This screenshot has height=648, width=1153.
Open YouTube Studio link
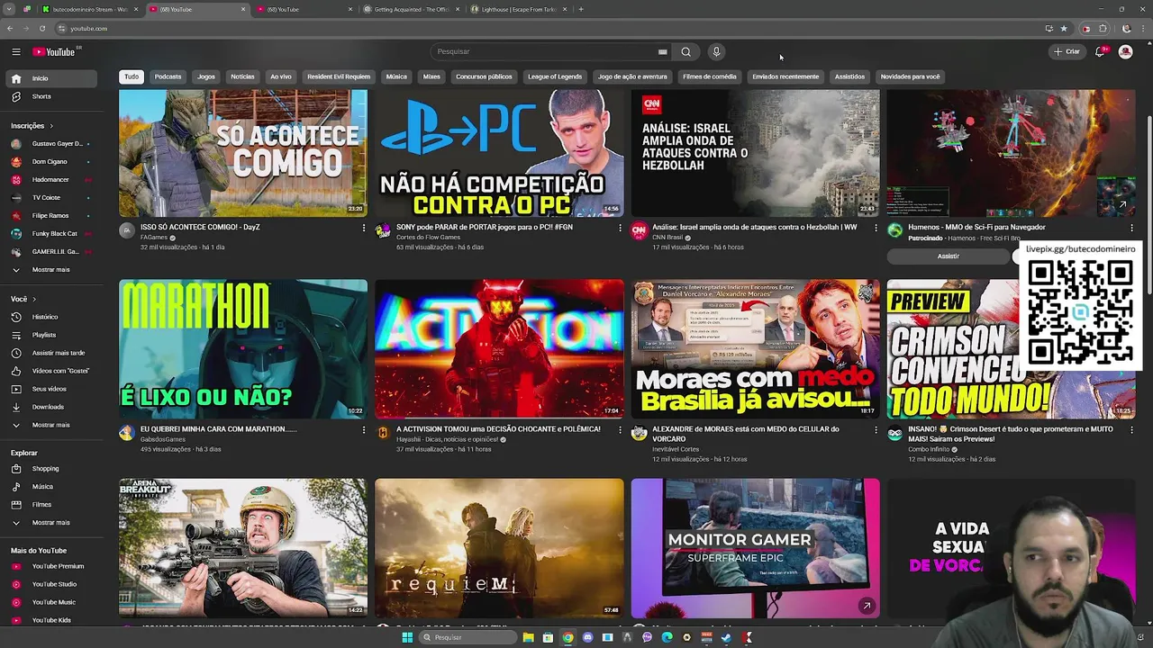(53, 584)
